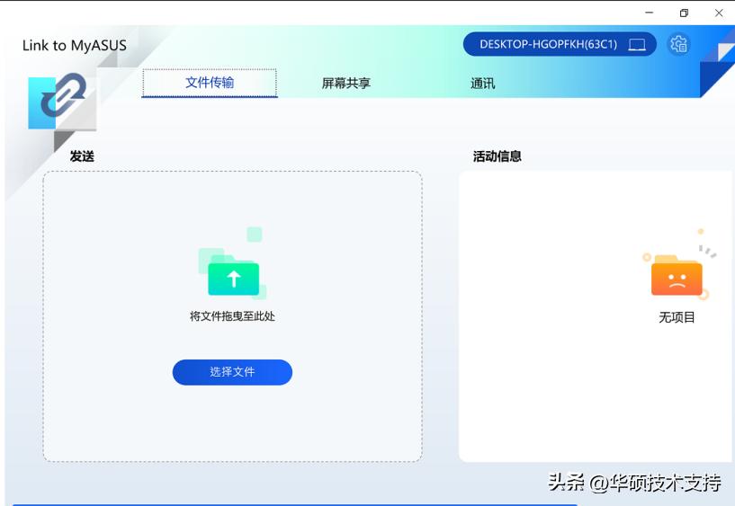Image resolution: width=735 pixels, height=506 pixels.
Task: Select the DESKTOP-HGOPFKH(63C1) device button
Action: pos(560,44)
